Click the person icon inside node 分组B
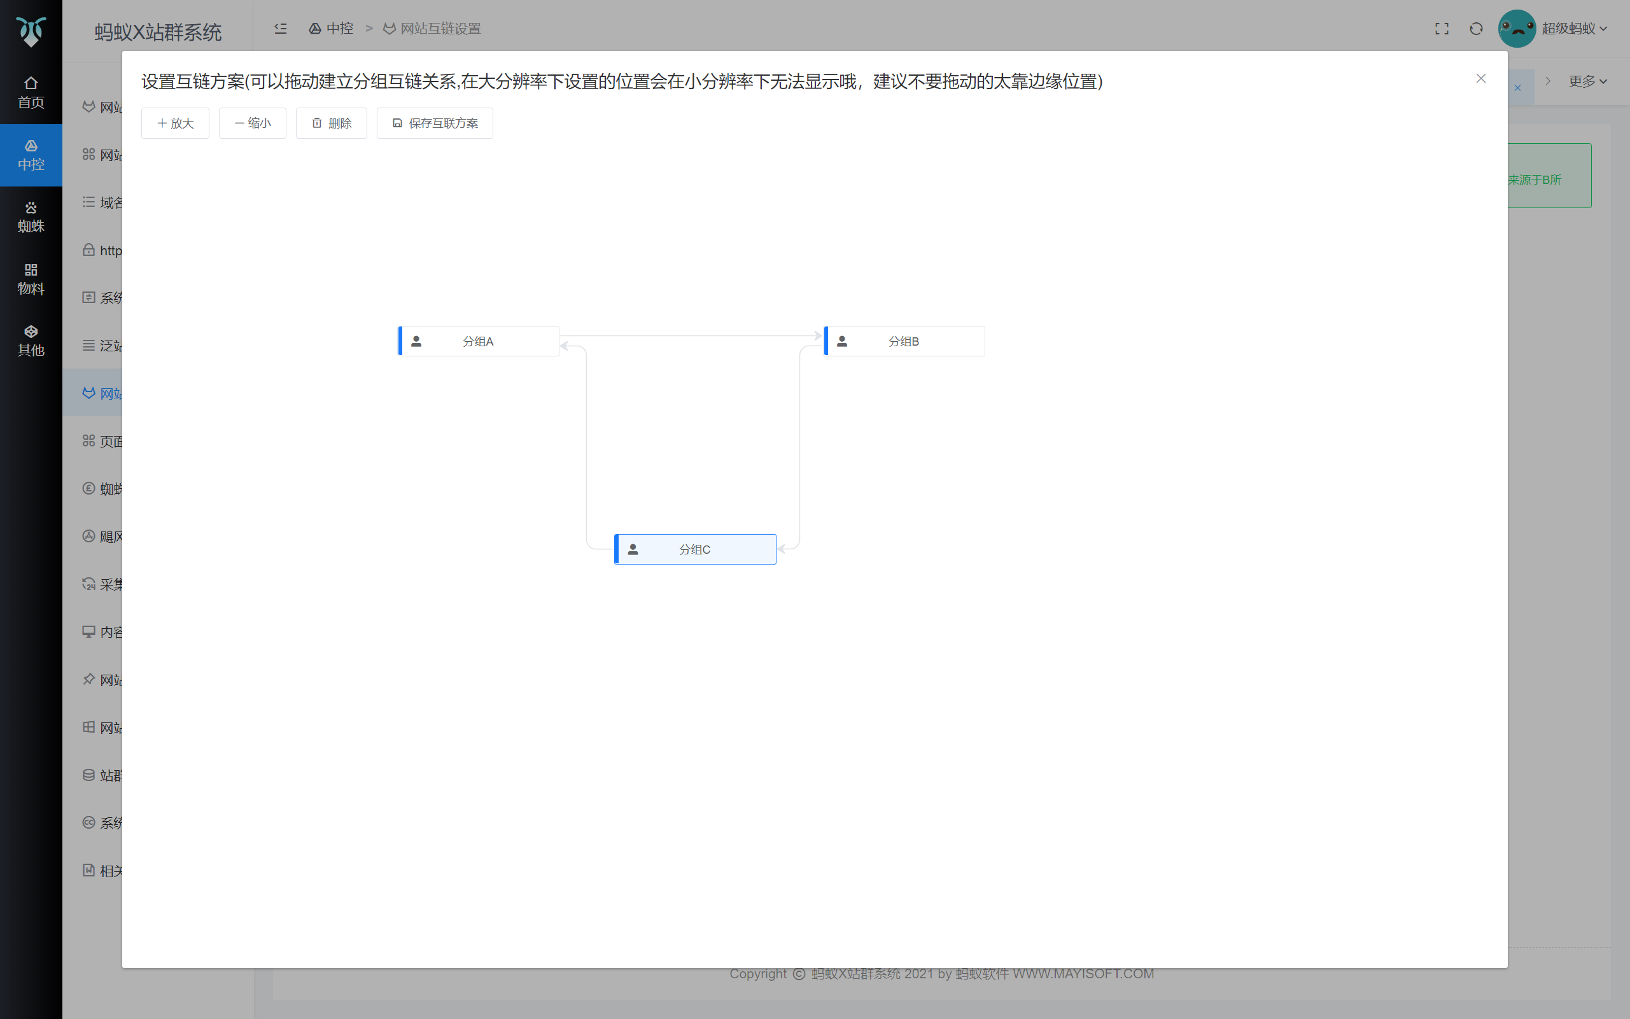The image size is (1630, 1019). [841, 341]
